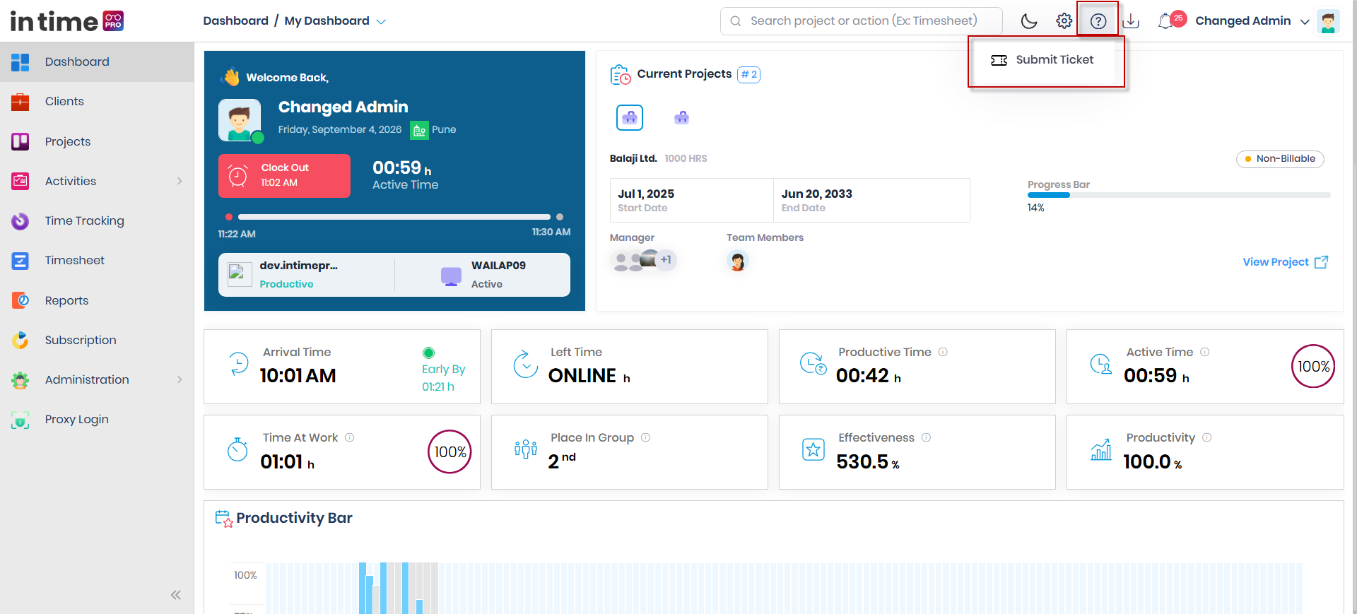The width and height of the screenshot is (1357, 614).
Task: Select Submit Ticket from help menu
Action: (1042, 60)
